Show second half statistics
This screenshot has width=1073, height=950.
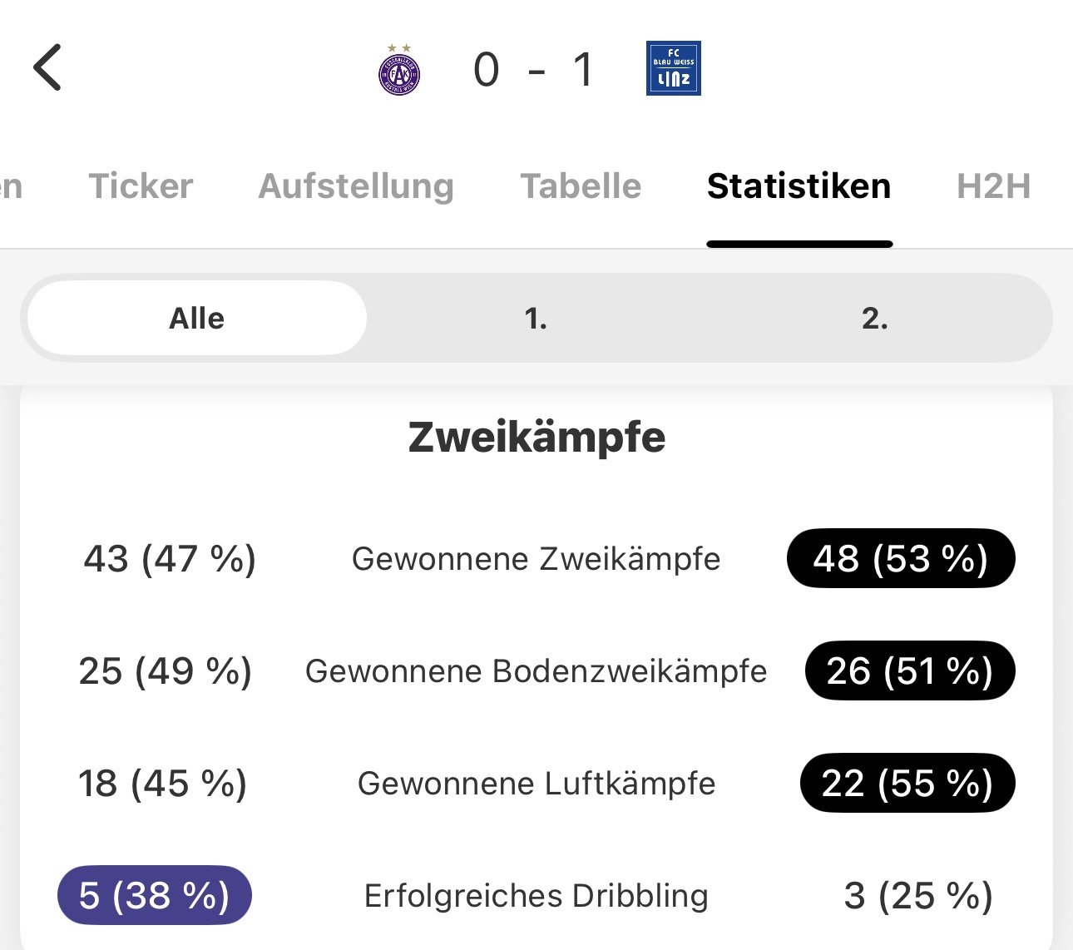tap(874, 319)
